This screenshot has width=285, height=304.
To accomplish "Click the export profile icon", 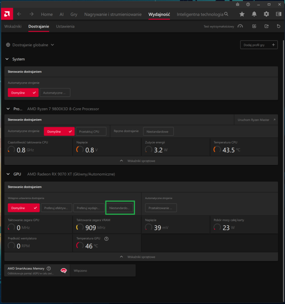I will 267,26.
